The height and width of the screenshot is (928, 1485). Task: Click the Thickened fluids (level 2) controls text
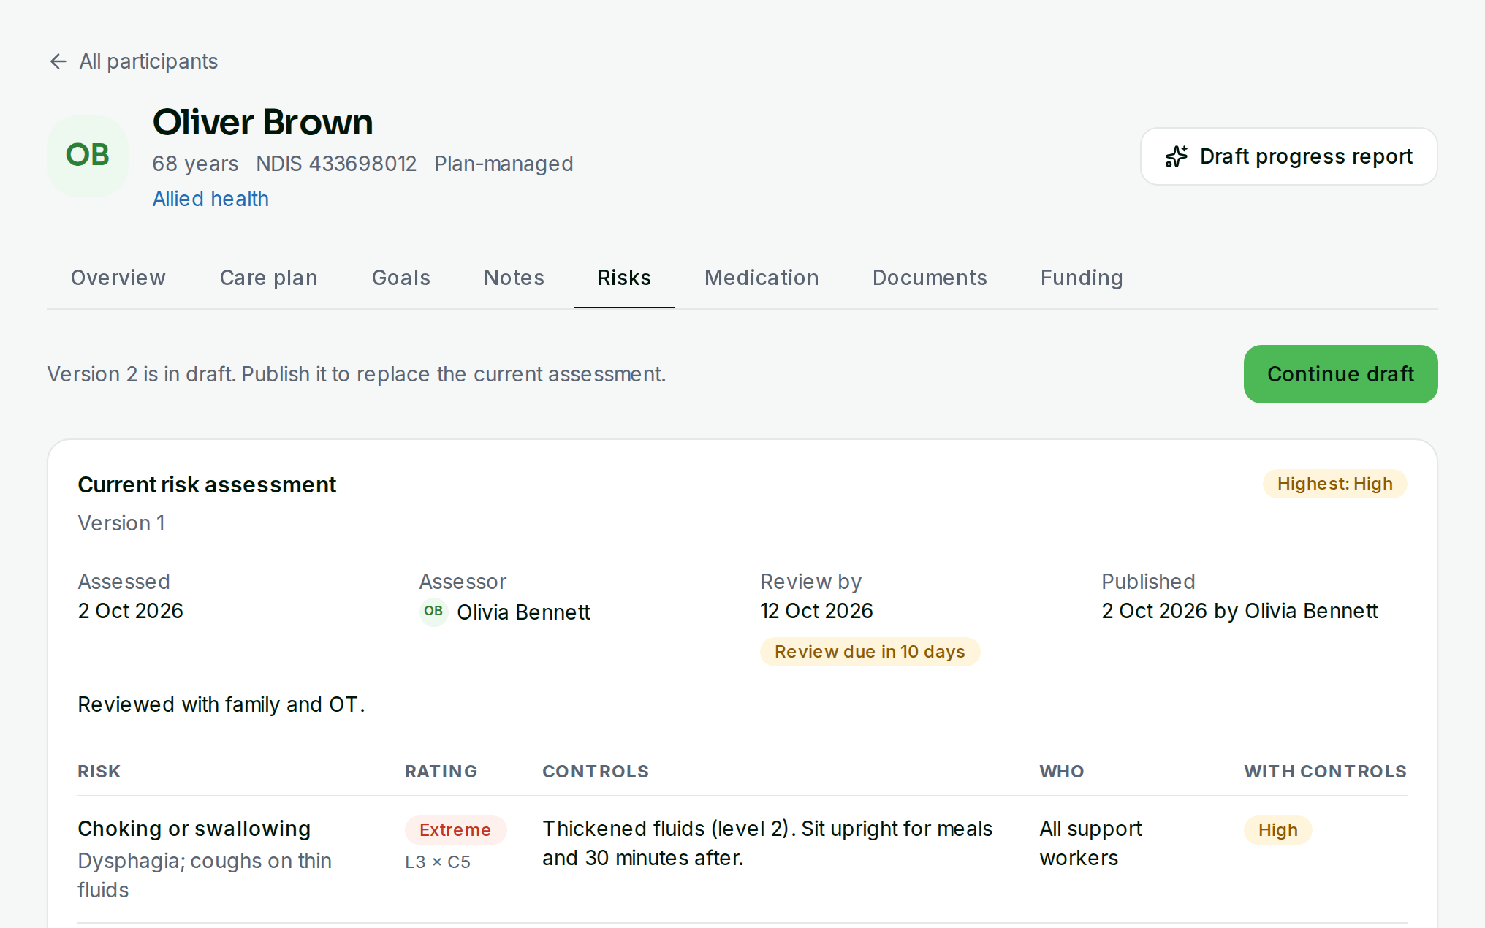click(767, 843)
